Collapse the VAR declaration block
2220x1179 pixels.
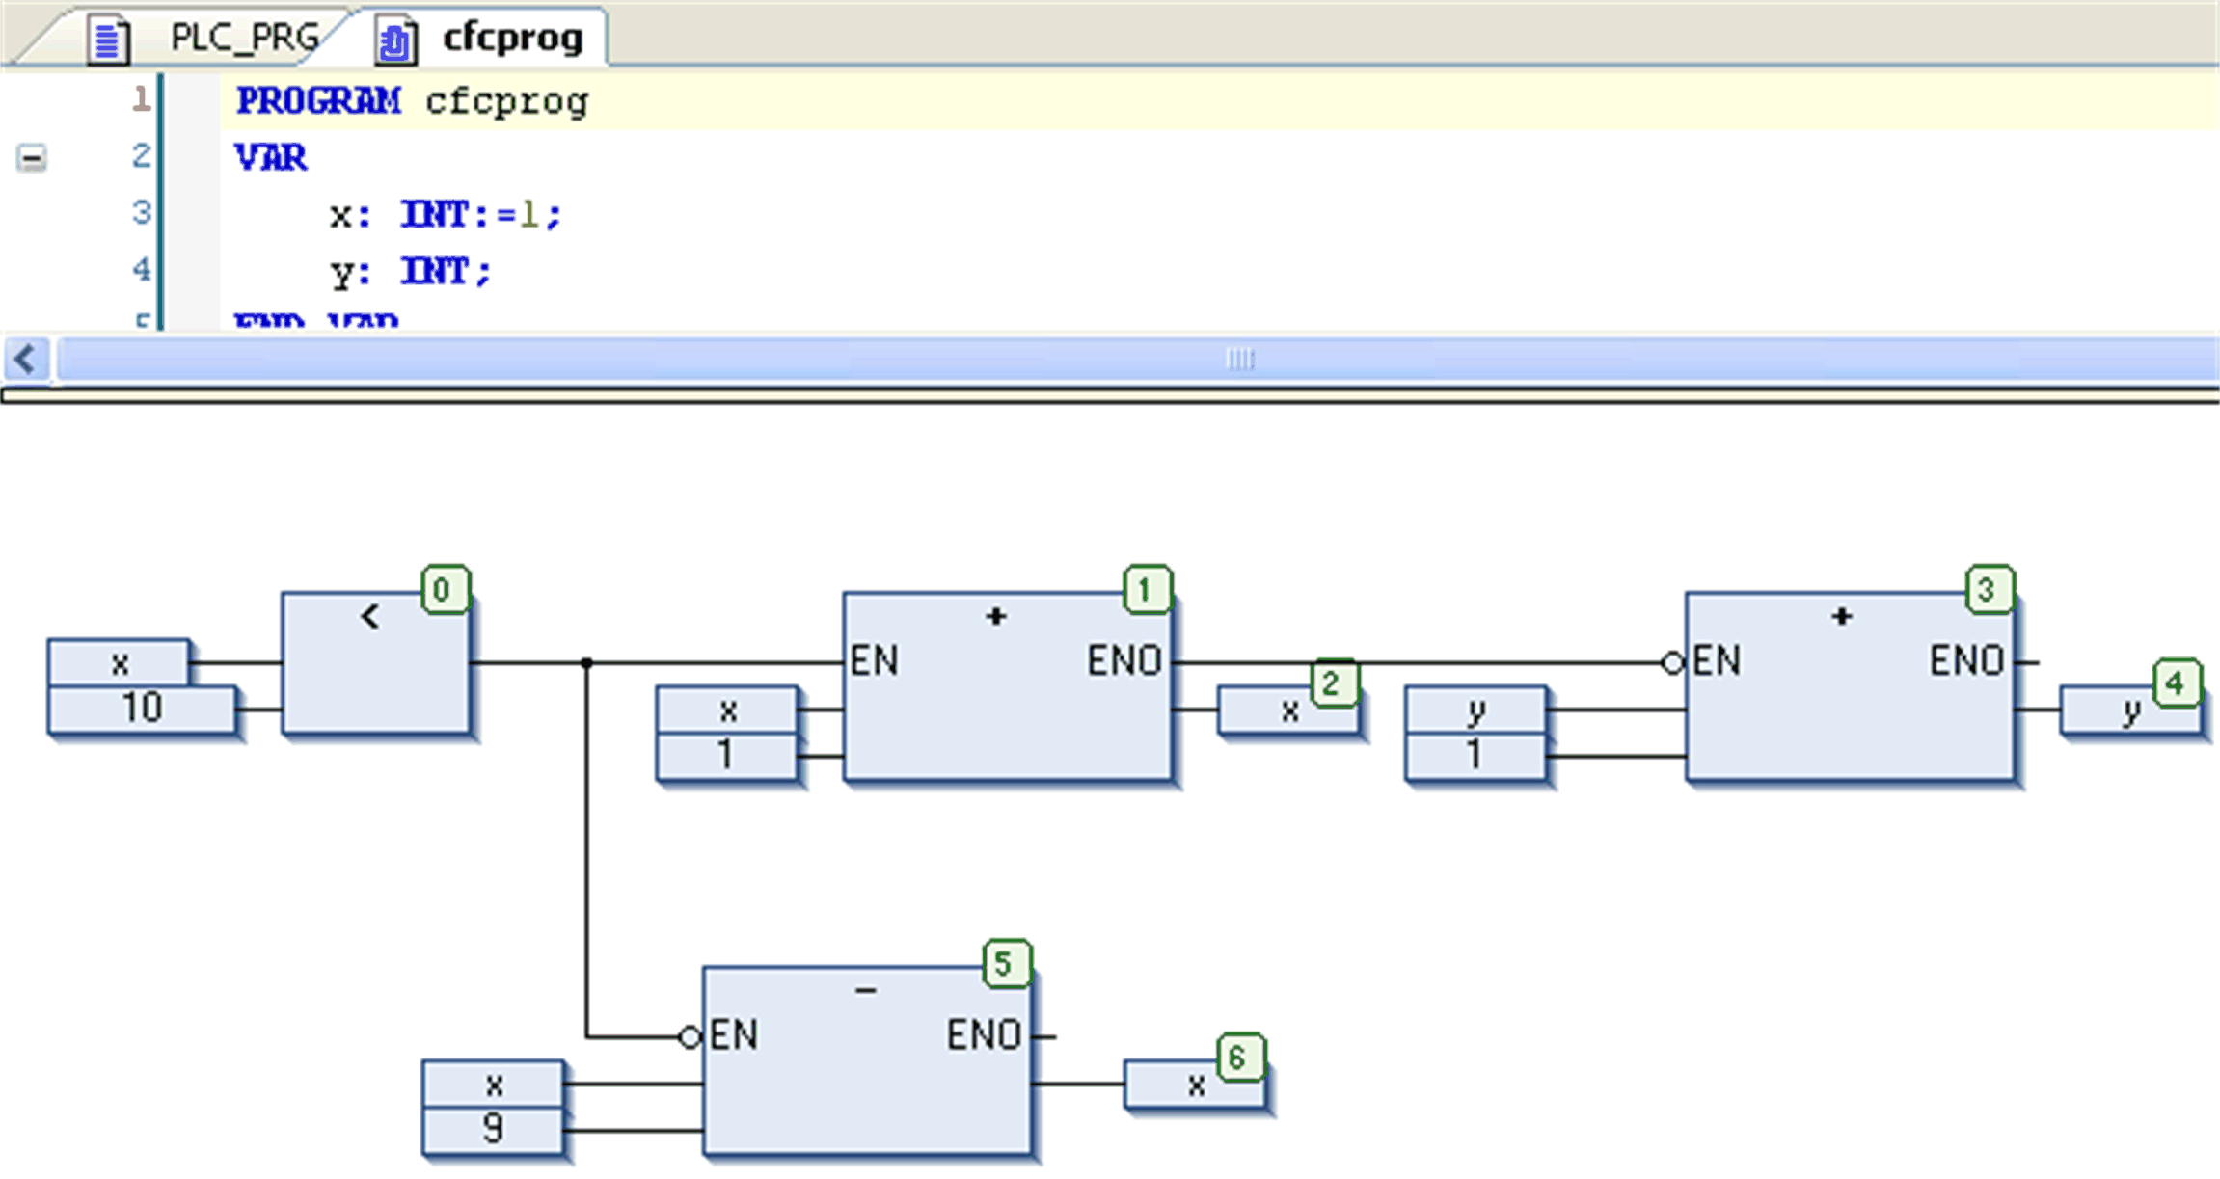coord(31,157)
